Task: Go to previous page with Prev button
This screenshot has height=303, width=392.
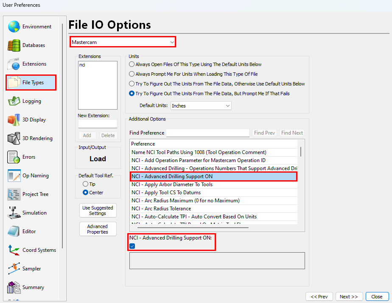Action: pos(319,297)
